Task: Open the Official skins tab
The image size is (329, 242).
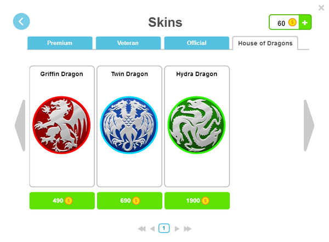Action: click(197, 43)
